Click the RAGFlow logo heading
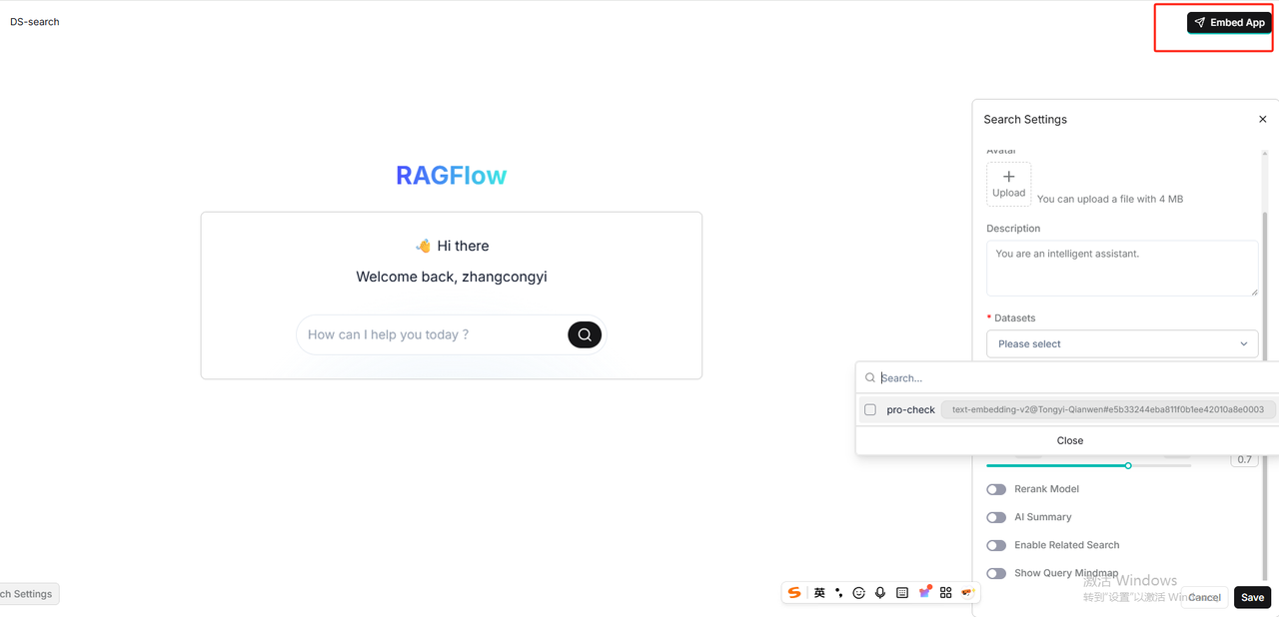Screen dimensions: 1279x617 coord(451,176)
